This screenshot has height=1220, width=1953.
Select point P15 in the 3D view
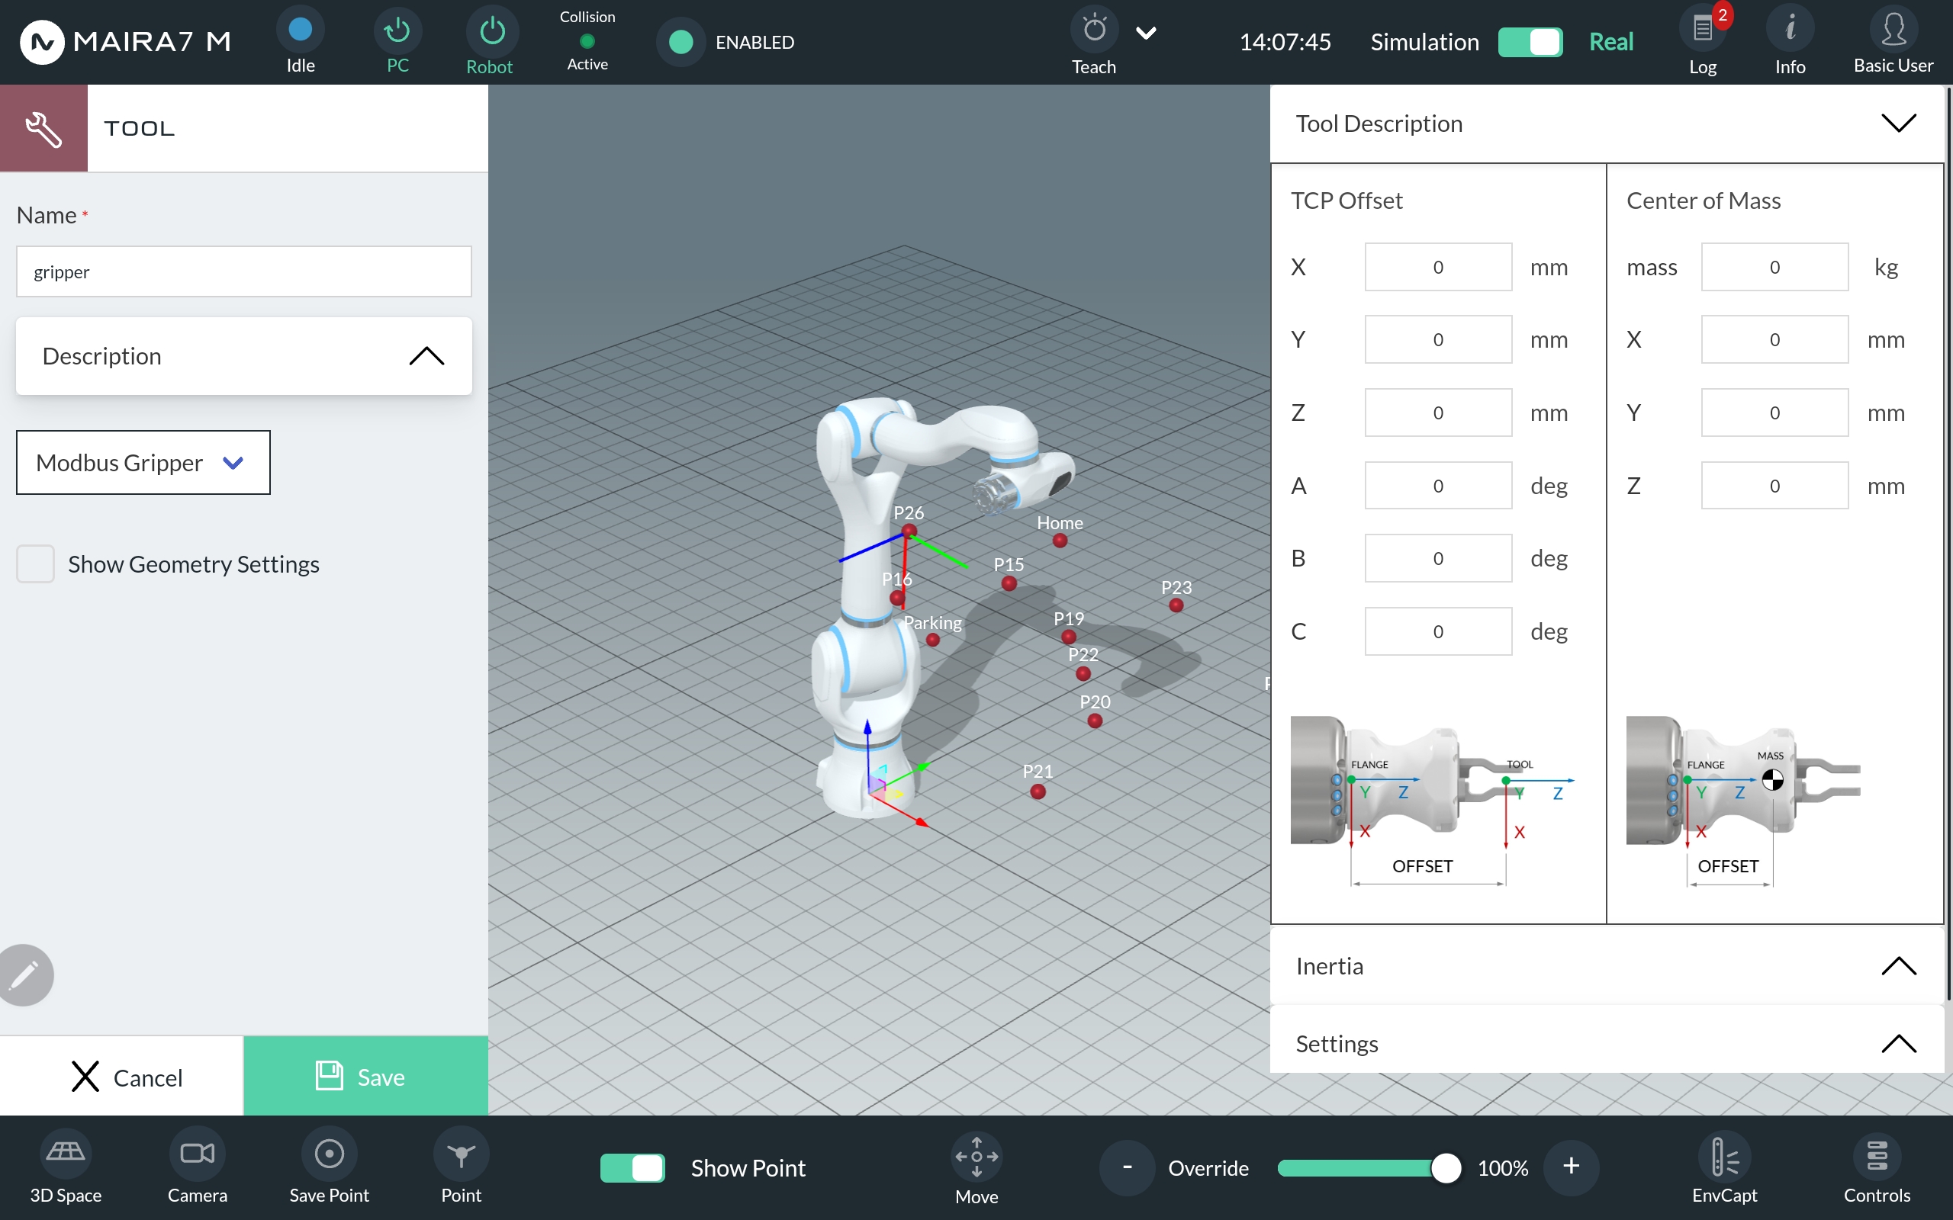1009,583
